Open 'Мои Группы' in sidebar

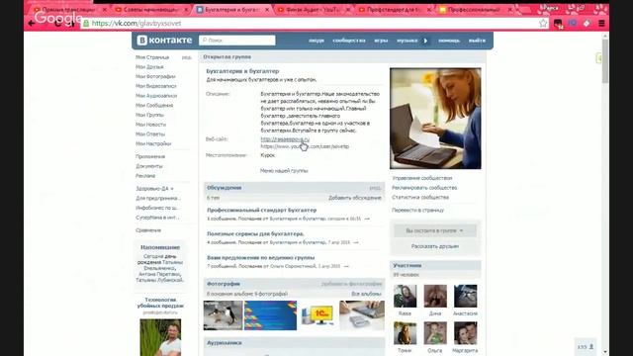tap(149, 115)
